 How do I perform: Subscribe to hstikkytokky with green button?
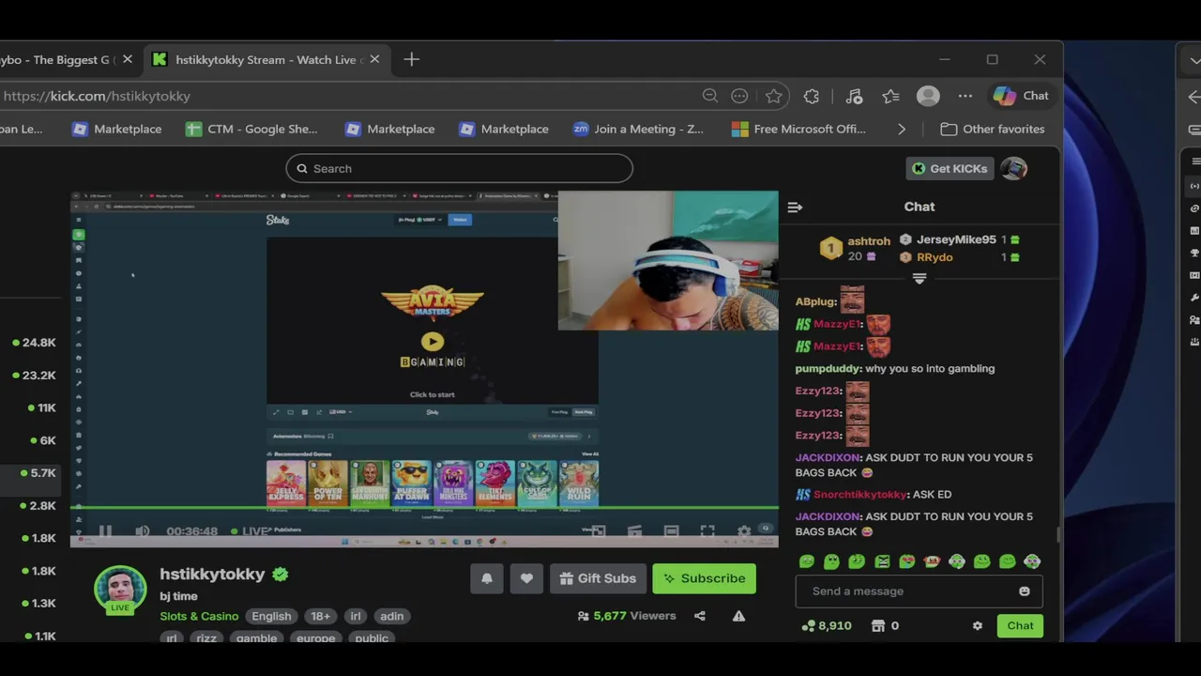[x=705, y=578]
